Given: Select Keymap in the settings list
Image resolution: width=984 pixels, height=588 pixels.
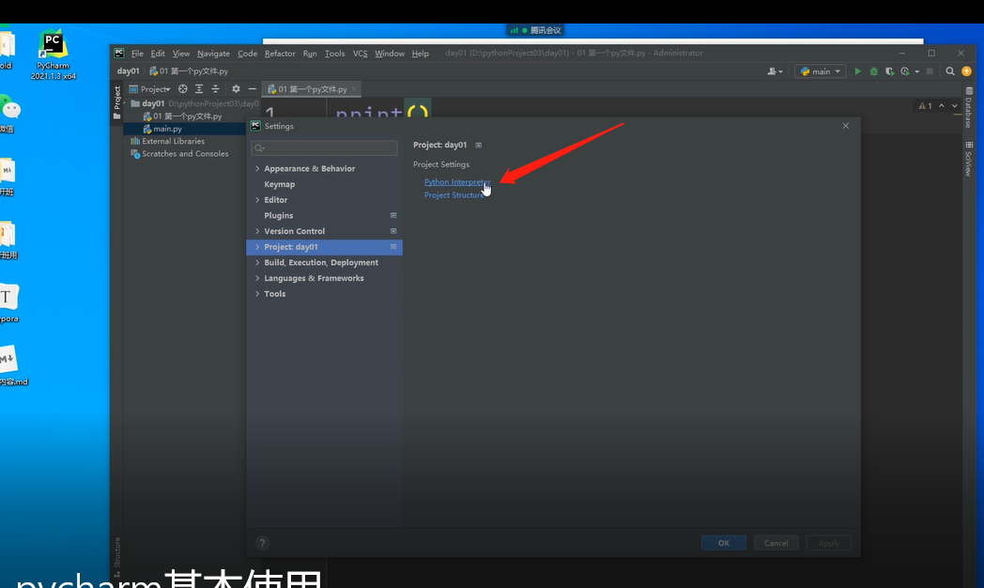Looking at the screenshot, I should coord(279,184).
